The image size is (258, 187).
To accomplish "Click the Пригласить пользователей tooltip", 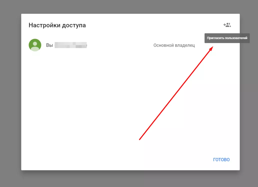I will pyautogui.click(x=227, y=38).
